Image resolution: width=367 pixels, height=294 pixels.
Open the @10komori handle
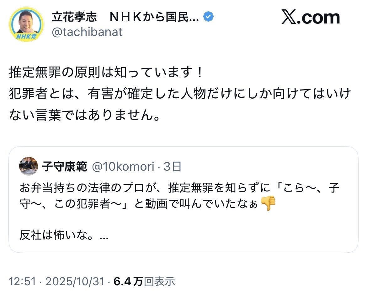(123, 167)
